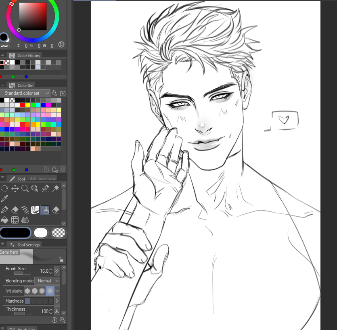Viewport: 337px width, 330px height.
Task: Select the no anti-aliasing option
Action: (x=27, y=291)
